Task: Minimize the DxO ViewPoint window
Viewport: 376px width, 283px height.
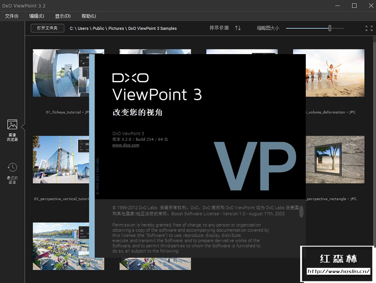Action: pos(337,6)
